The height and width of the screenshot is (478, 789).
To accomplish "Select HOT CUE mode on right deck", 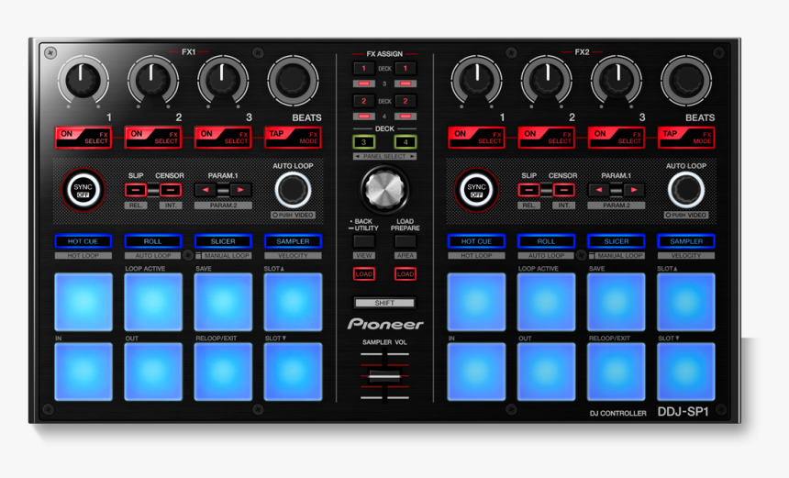I will (476, 241).
